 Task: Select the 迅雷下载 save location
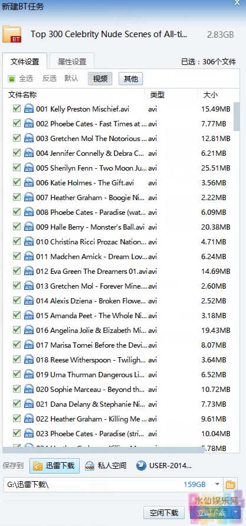[x=55, y=466]
